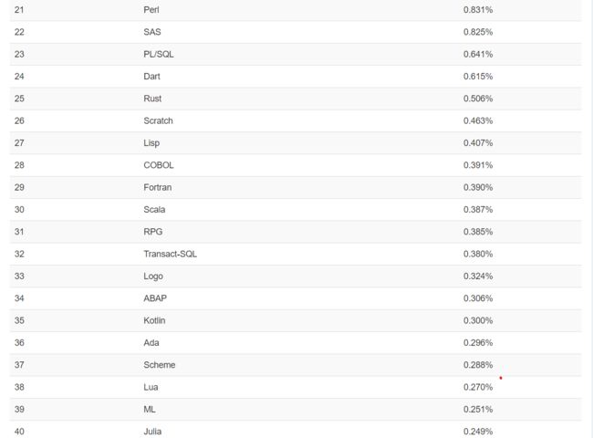593x438 pixels.
Task: Select the Scala language name
Action: [x=154, y=210]
